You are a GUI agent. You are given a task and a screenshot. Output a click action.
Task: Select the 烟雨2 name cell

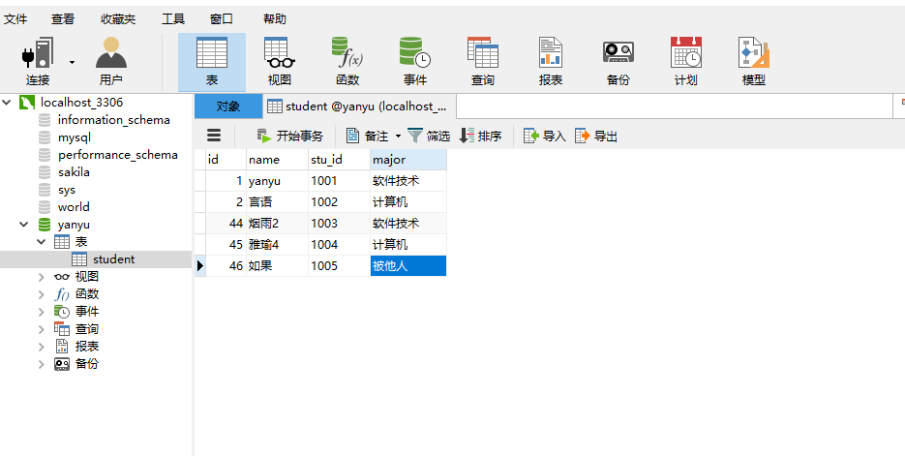[277, 224]
